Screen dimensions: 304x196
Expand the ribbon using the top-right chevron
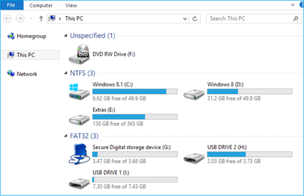click(x=292, y=4)
